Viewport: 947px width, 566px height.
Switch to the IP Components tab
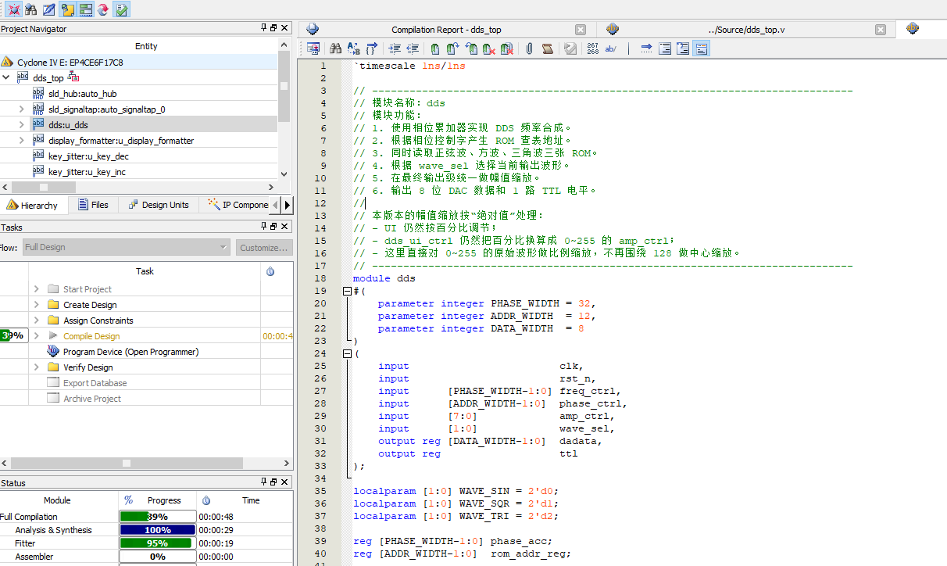238,205
